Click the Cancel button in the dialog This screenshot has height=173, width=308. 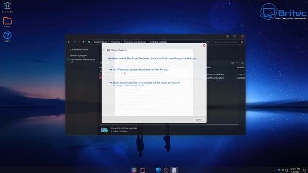pyautogui.click(x=199, y=120)
